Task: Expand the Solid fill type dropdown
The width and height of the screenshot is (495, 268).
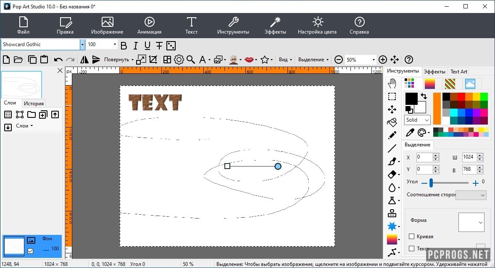Action: (x=418, y=120)
